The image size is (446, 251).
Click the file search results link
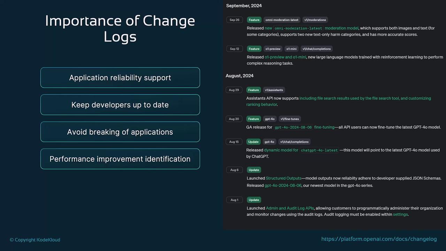click(365, 98)
